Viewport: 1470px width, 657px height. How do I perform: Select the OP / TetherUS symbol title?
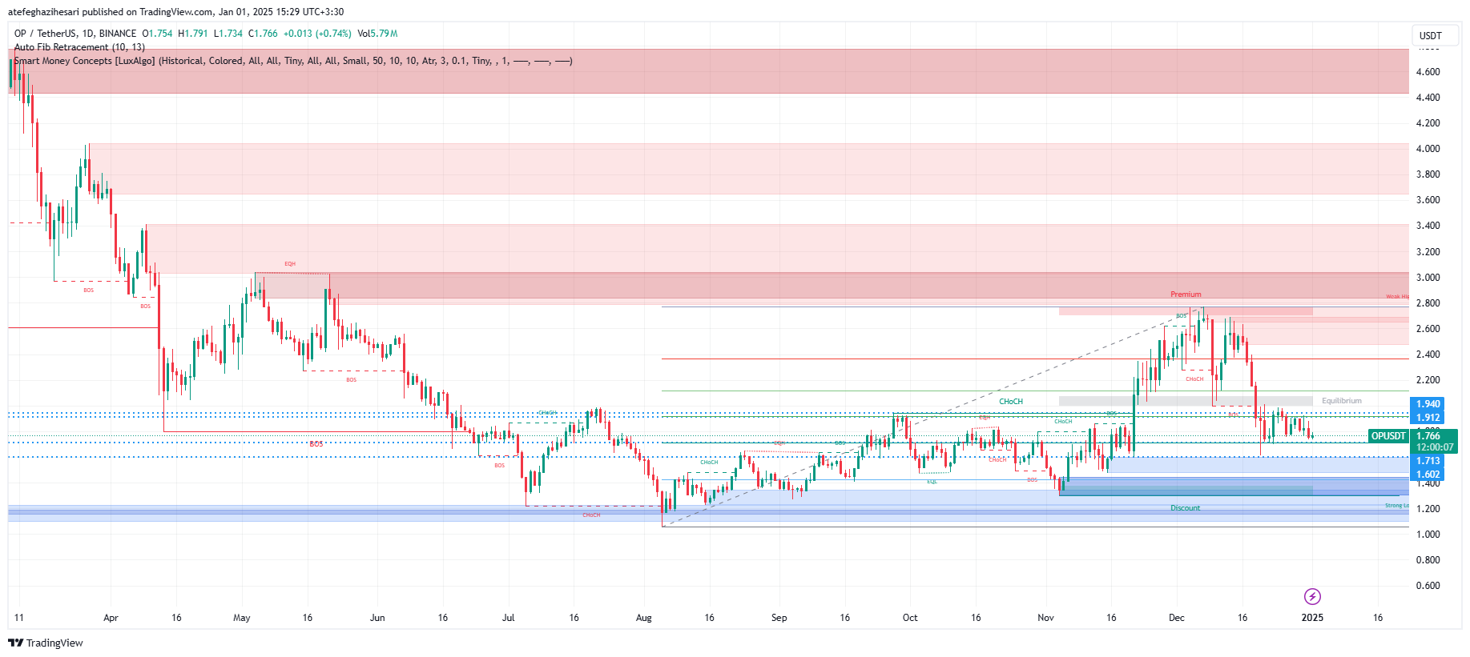(x=75, y=34)
